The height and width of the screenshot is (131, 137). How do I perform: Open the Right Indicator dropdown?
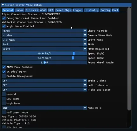click(45, 90)
